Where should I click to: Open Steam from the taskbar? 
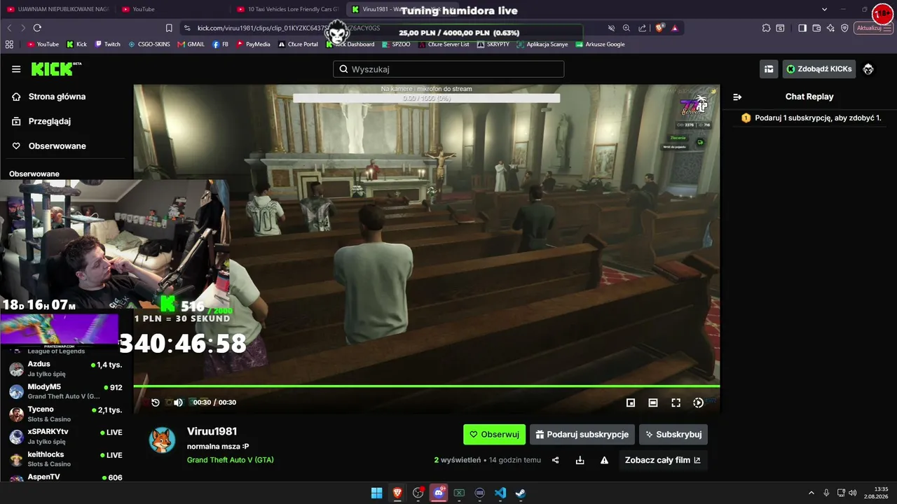[x=521, y=493]
